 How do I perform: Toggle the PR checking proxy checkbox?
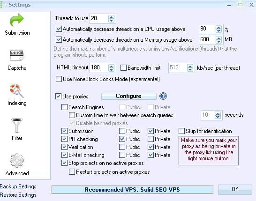(x=64, y=139)
